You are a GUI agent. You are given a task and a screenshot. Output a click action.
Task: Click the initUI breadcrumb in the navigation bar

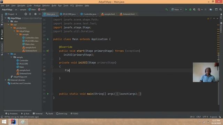(42, 9)
